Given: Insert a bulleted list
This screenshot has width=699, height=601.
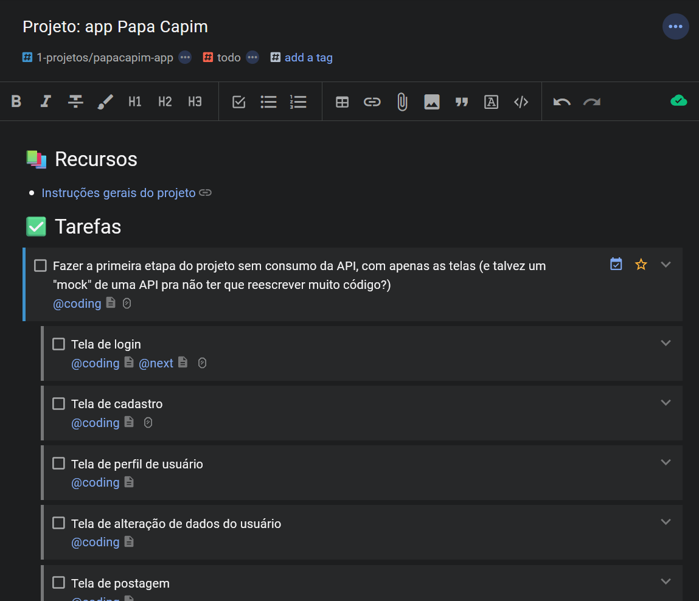Looking at the screenshot, I should coord(268,102).
